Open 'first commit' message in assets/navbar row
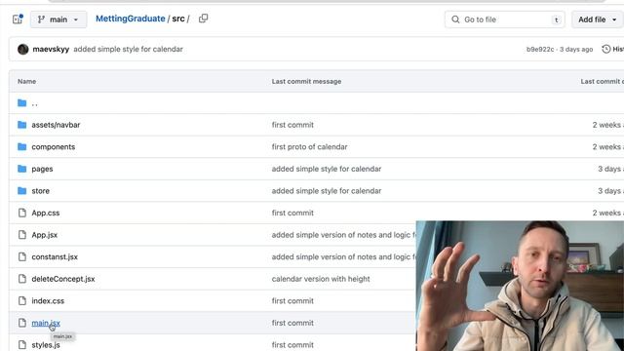624x351 pixels. pyautogui.click(x=292, y=125)
